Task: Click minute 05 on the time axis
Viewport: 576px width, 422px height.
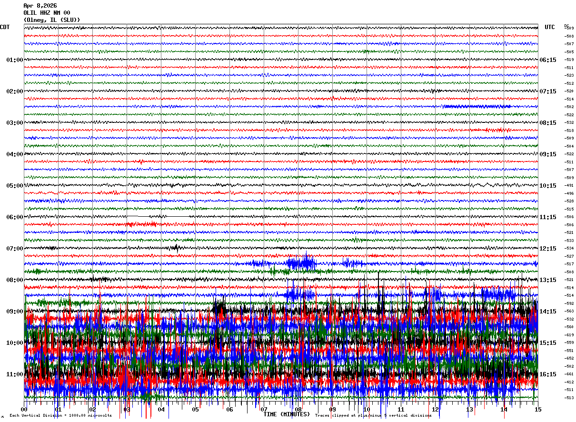Action: (195, 410)
